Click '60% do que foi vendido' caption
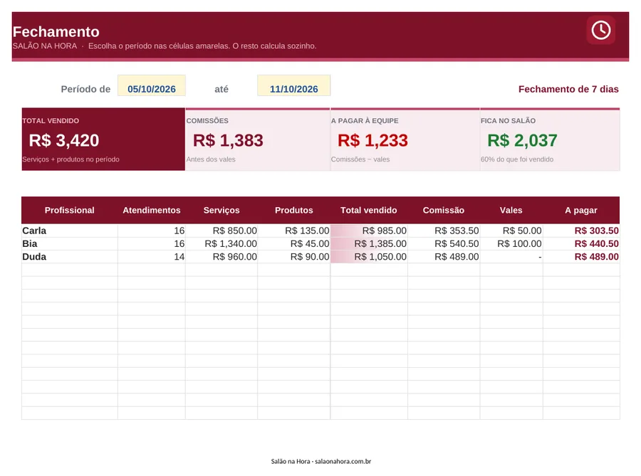Viewport: 641px width, 476px height. 517,159
